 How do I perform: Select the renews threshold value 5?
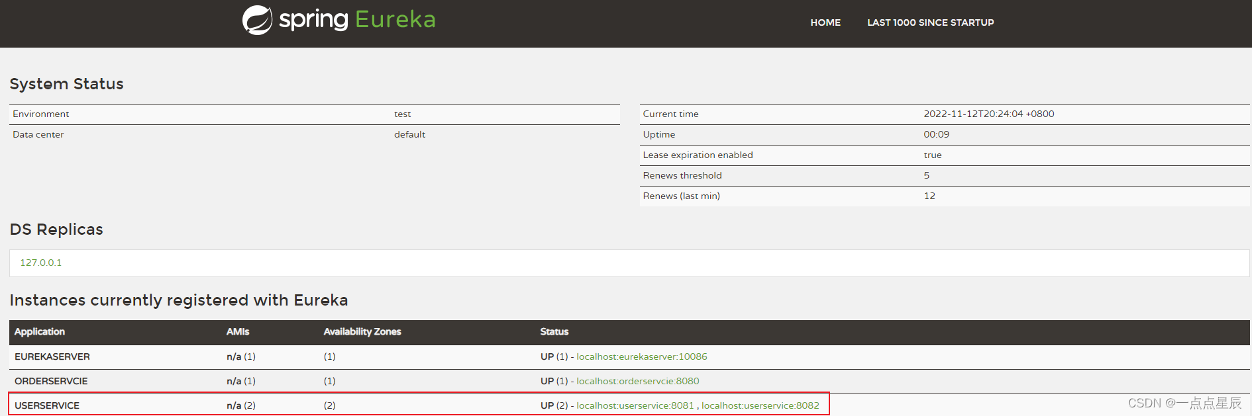(x=927, y=175)
